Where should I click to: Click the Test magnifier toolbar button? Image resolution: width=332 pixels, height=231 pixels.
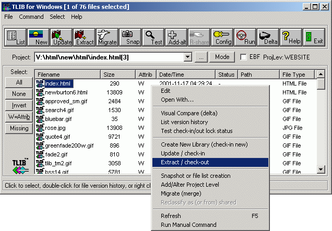[x=153, y=37]
